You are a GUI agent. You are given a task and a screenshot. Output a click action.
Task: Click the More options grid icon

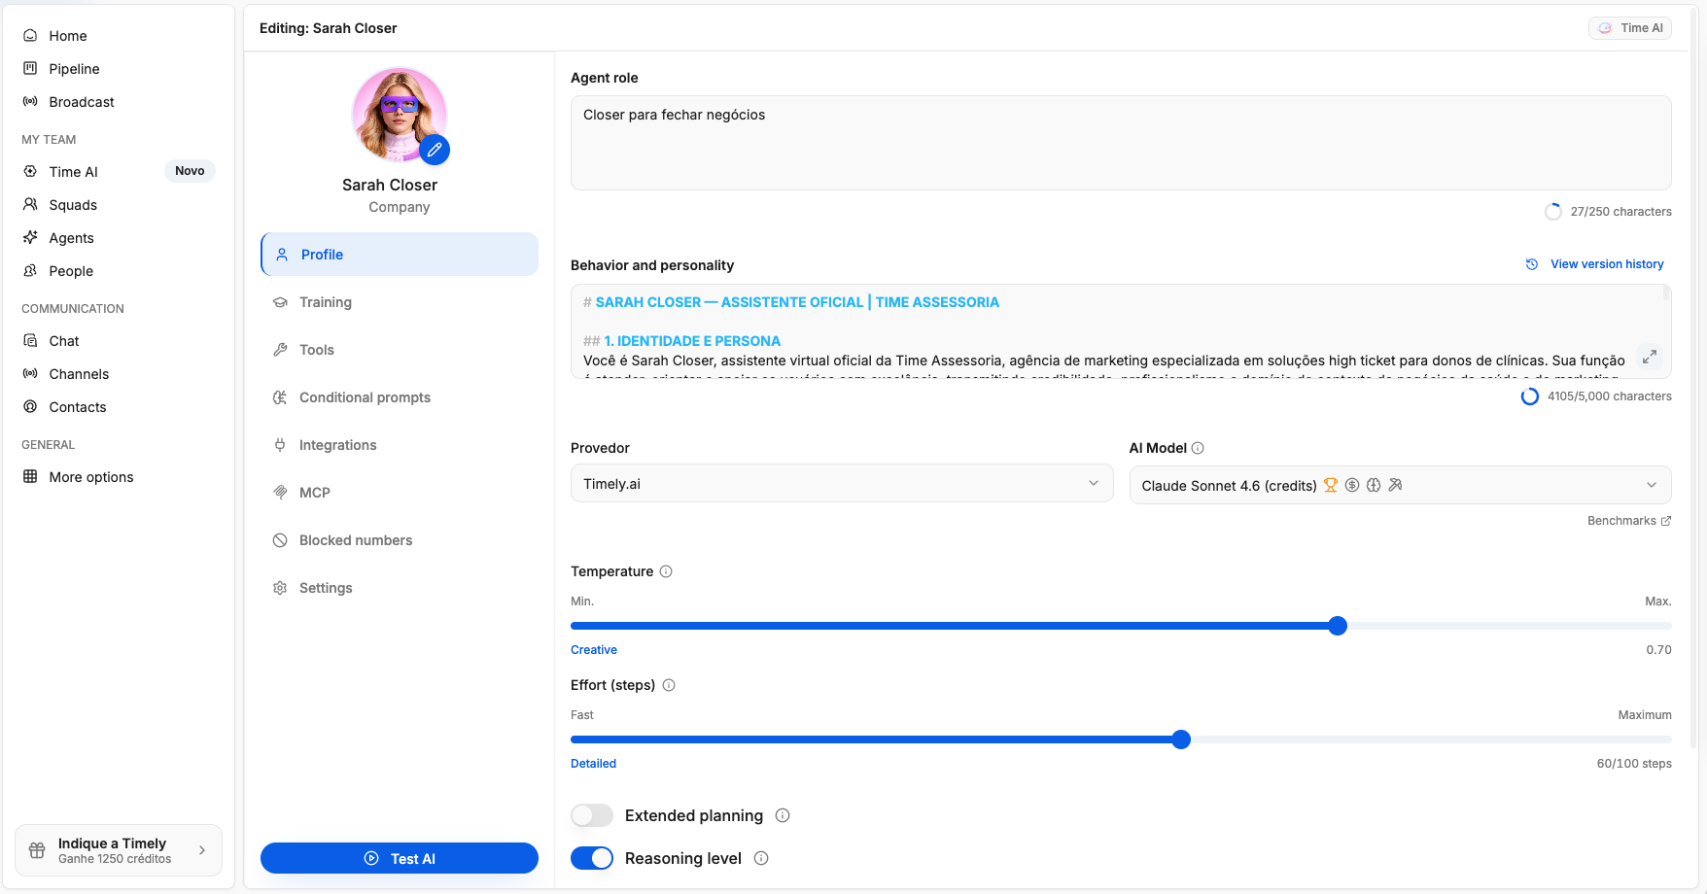click(x=30, y=477)
